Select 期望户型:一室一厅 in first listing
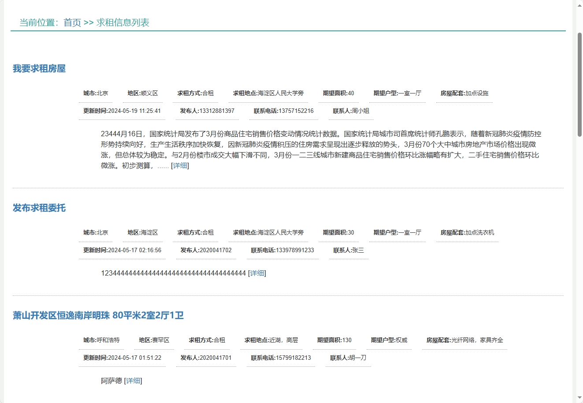The height and width of the screenshot is (403, 583). [397, 93]
